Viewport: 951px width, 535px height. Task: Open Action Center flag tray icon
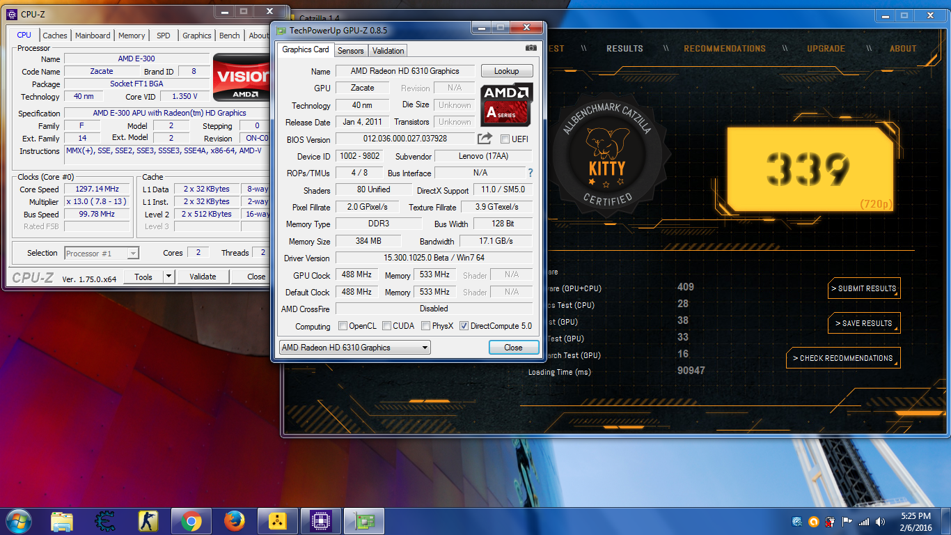tap(847, 522)
